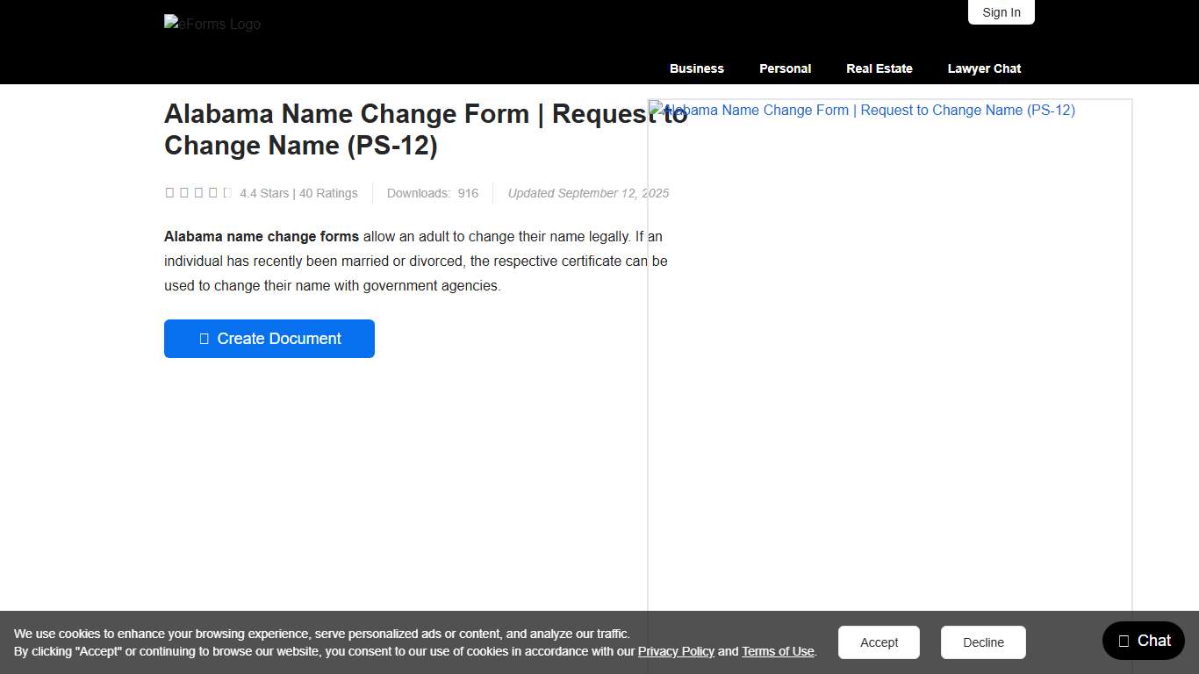Open the Privacy Policy link

click(x=676, y=651)
